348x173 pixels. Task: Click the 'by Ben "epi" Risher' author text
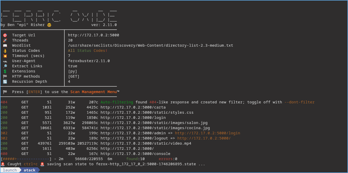[x=22, y=25]
